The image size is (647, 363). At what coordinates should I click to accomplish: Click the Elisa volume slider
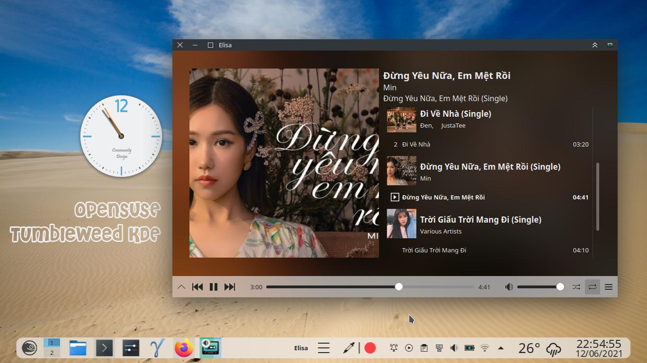[540, 287]
